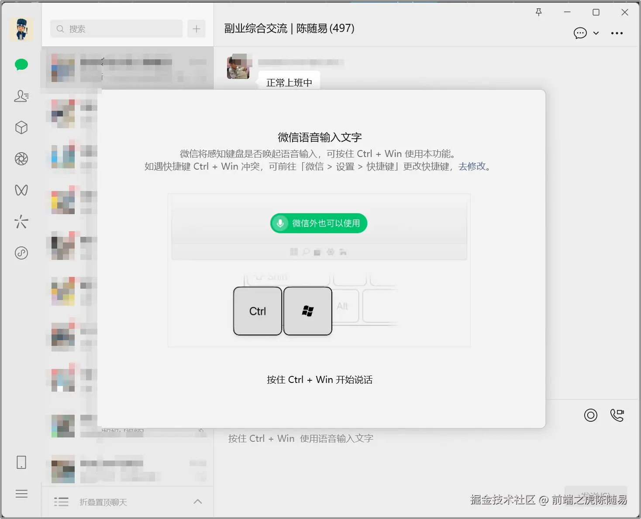The height and width of the screenshot is (519, 641).
Task: Open the phone/mobile icon near bottom sidebar
Action: [x=21, y=462]
